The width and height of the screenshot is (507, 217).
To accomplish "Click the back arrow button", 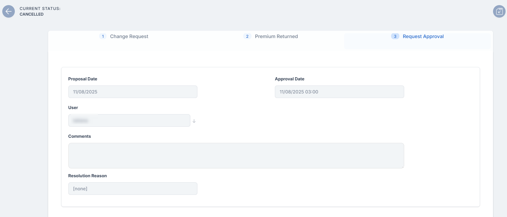I will 9,11.
